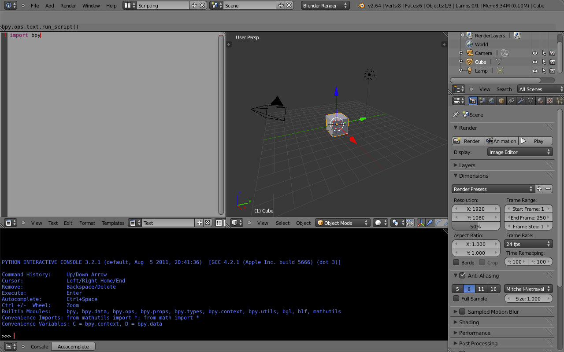
Task: Switch to the Modifiers wrench tab
Action: pyautogui.click(x=521, y=101)
